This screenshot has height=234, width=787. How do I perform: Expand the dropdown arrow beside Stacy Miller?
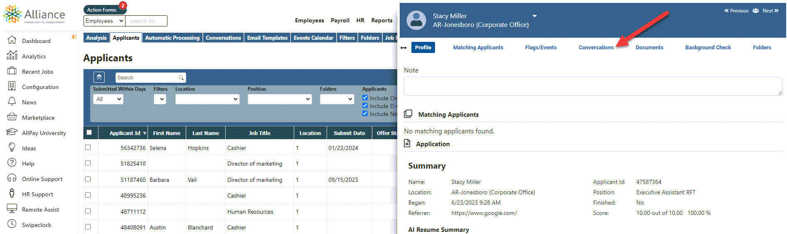click(535, 16)
